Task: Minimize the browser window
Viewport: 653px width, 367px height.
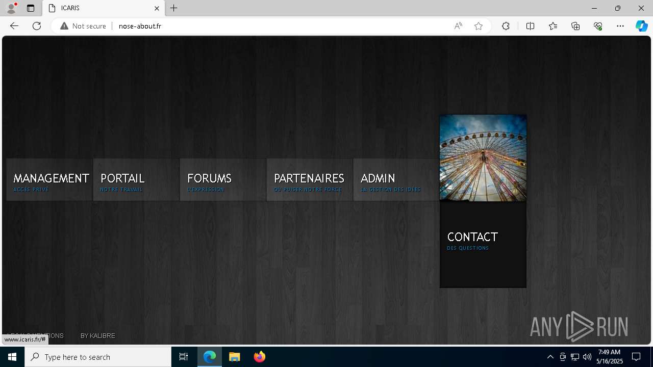Action: click(594, 8)
